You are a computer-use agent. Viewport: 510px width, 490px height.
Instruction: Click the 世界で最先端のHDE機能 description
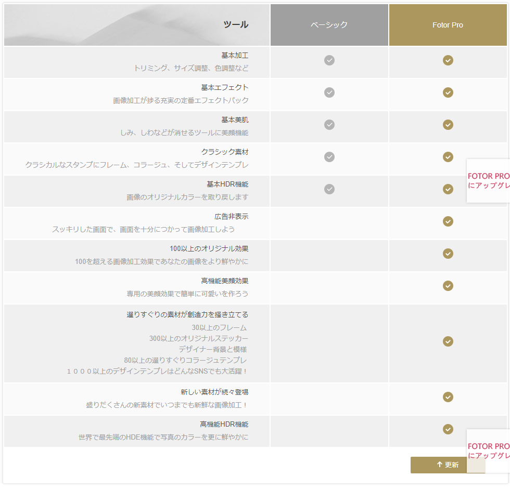pos(163,437)
